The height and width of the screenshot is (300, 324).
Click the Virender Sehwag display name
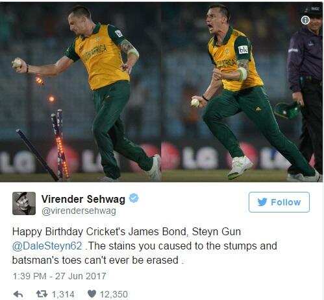click(x=83, y=199)
